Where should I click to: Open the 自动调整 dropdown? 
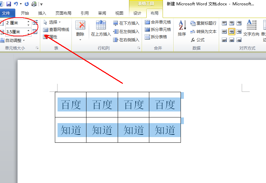click(x=13, y=40)
